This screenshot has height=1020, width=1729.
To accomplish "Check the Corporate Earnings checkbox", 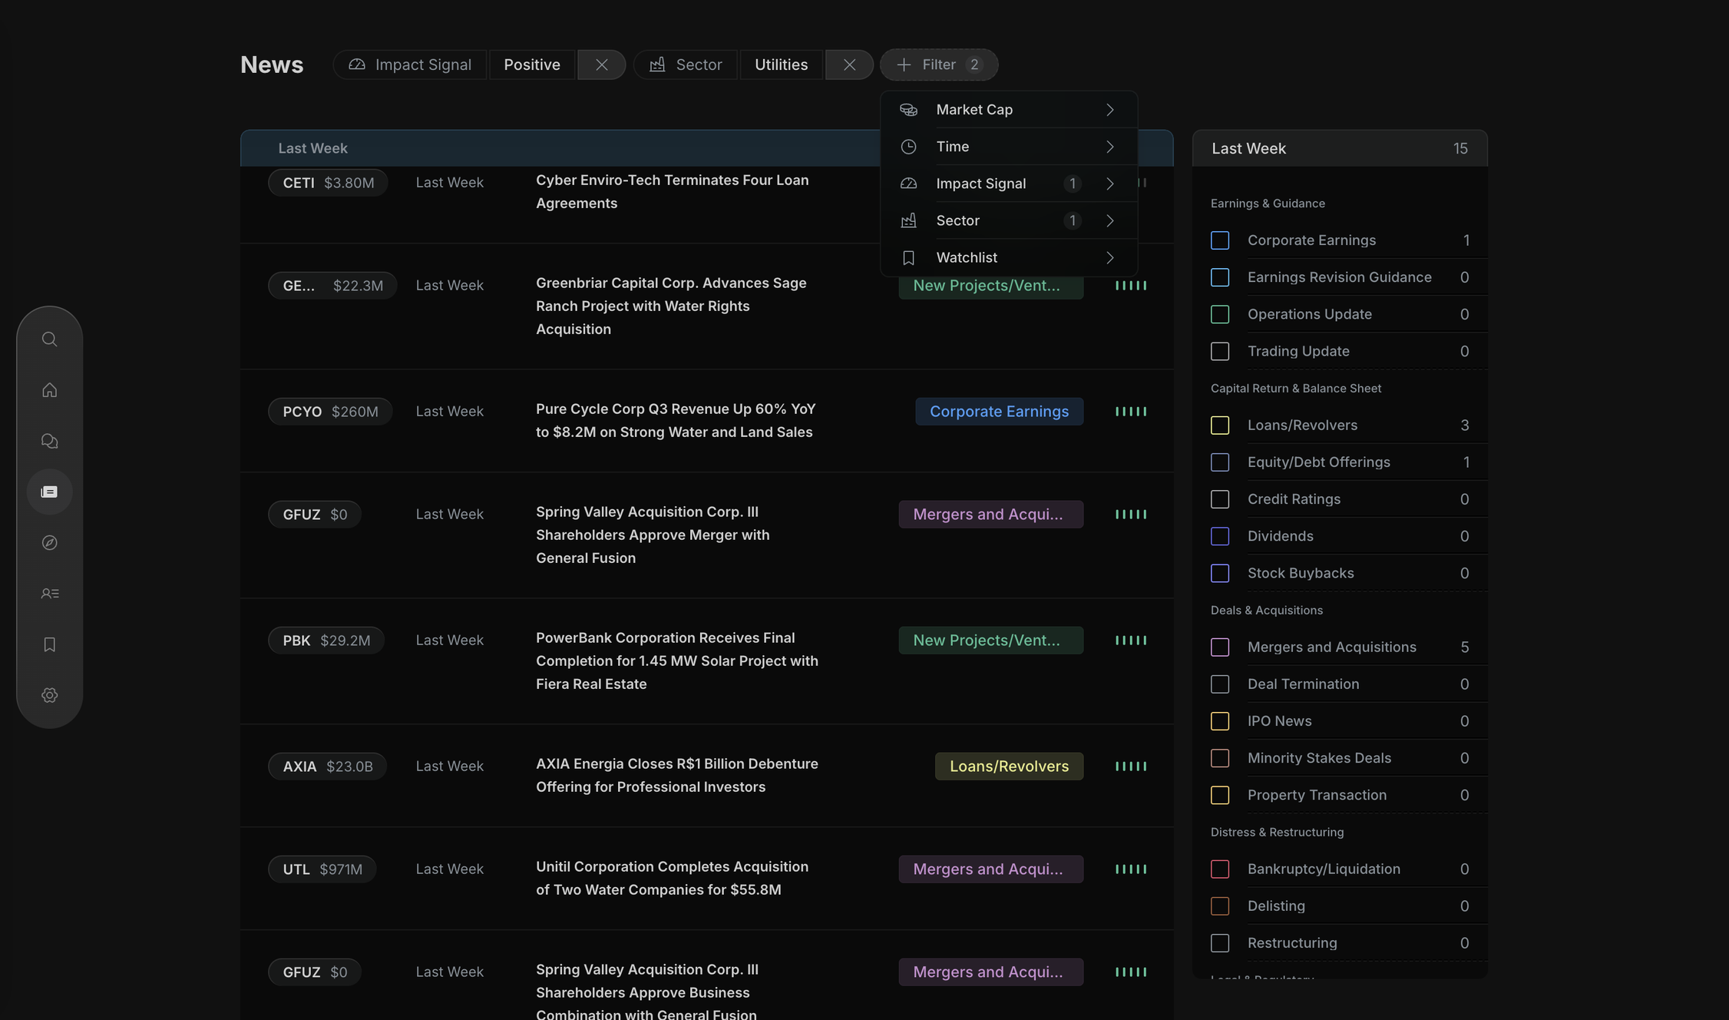I will [x=1220, y=240].
